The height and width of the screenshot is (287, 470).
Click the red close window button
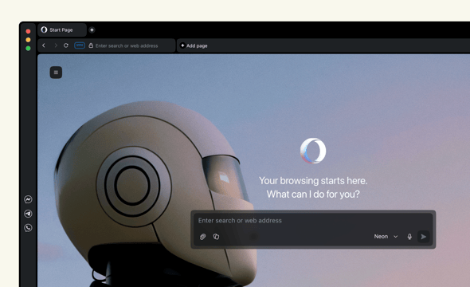coord(28,31)
